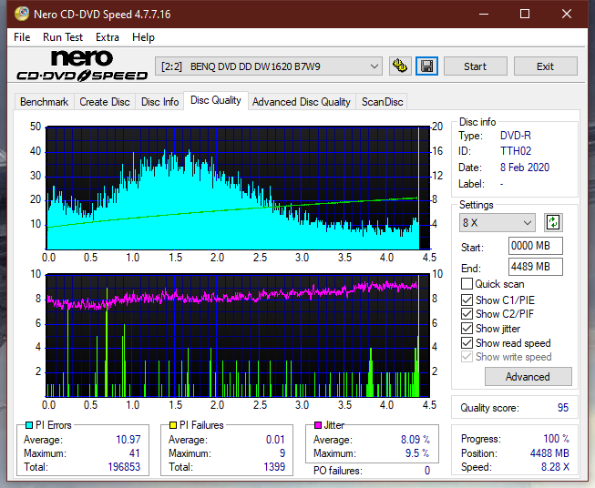
Task: Click the PI Errors graph area
Action: tap(238, 188)
